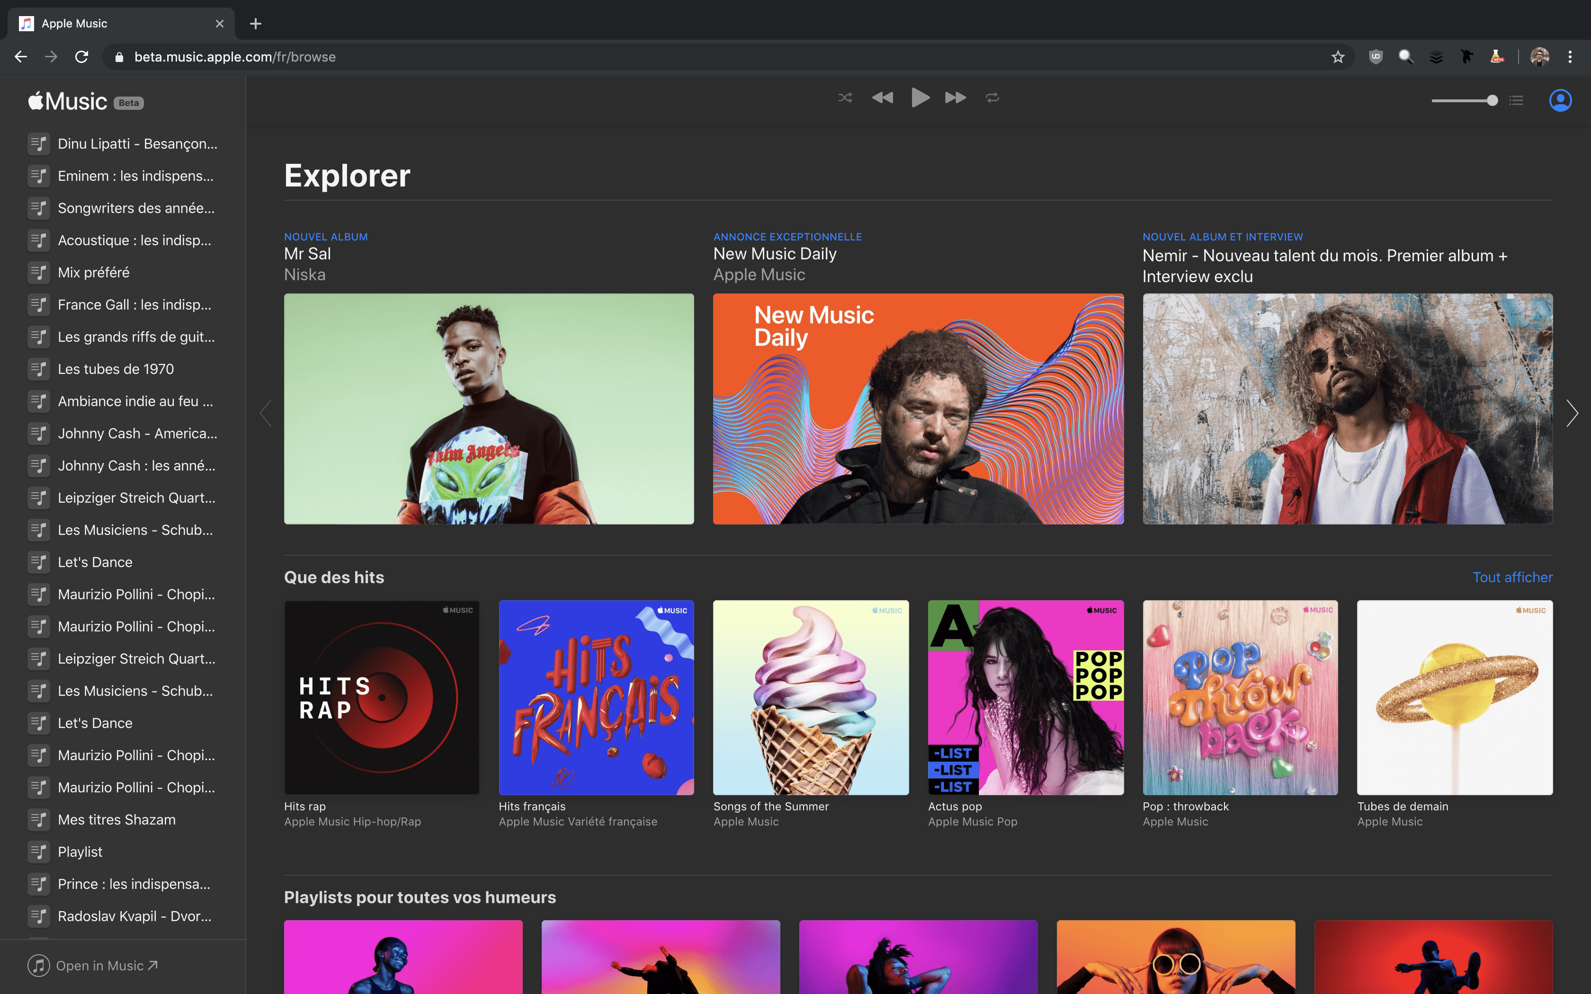Open Hits rap playlist cover
The image size is (1591, 994).
[381, 698]
